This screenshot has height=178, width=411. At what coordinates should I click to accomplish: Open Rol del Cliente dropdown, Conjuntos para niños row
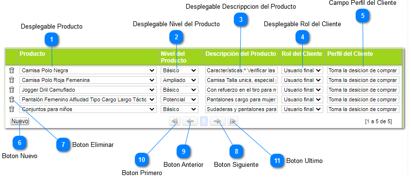[x=302, y=109]
